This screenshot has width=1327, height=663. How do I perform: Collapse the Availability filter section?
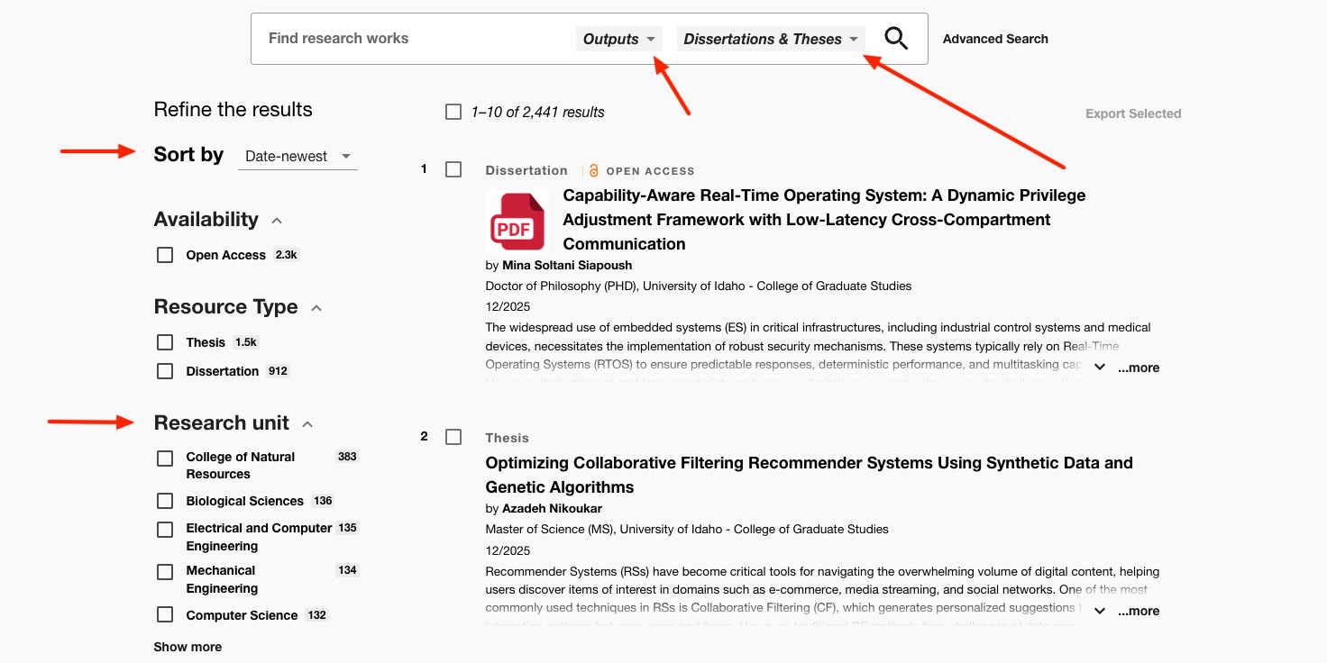[277, 221]
